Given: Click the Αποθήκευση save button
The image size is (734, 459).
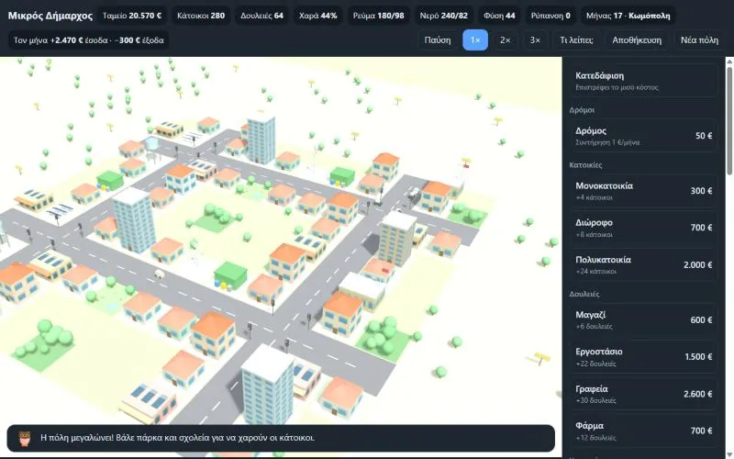Looking at the screenshot, I should 637,39.
